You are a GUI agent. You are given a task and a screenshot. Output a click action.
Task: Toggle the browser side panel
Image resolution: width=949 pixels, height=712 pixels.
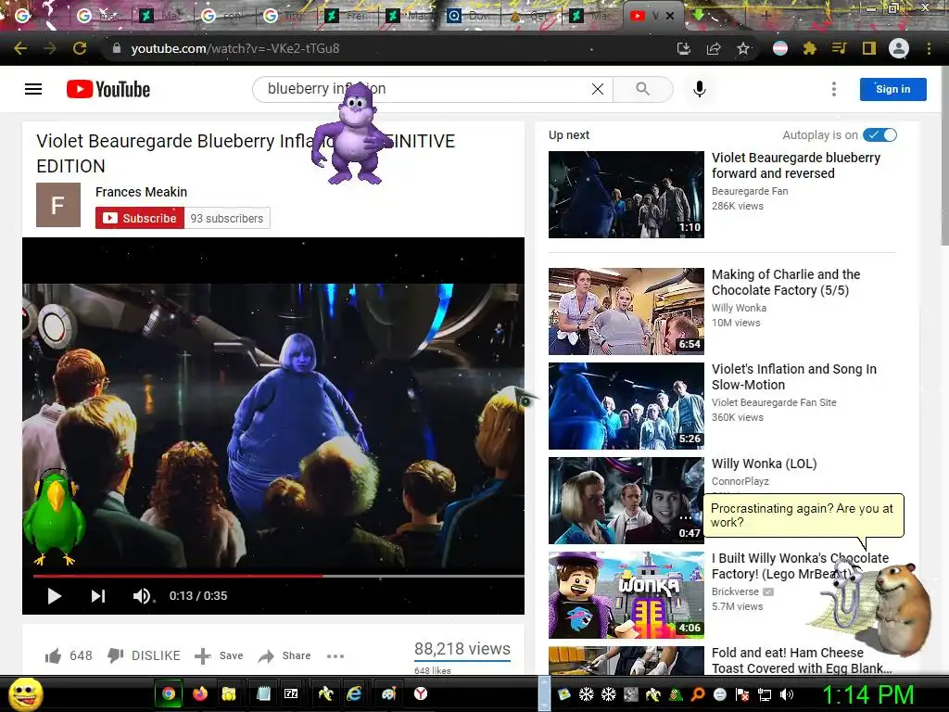tap(869, 48)
